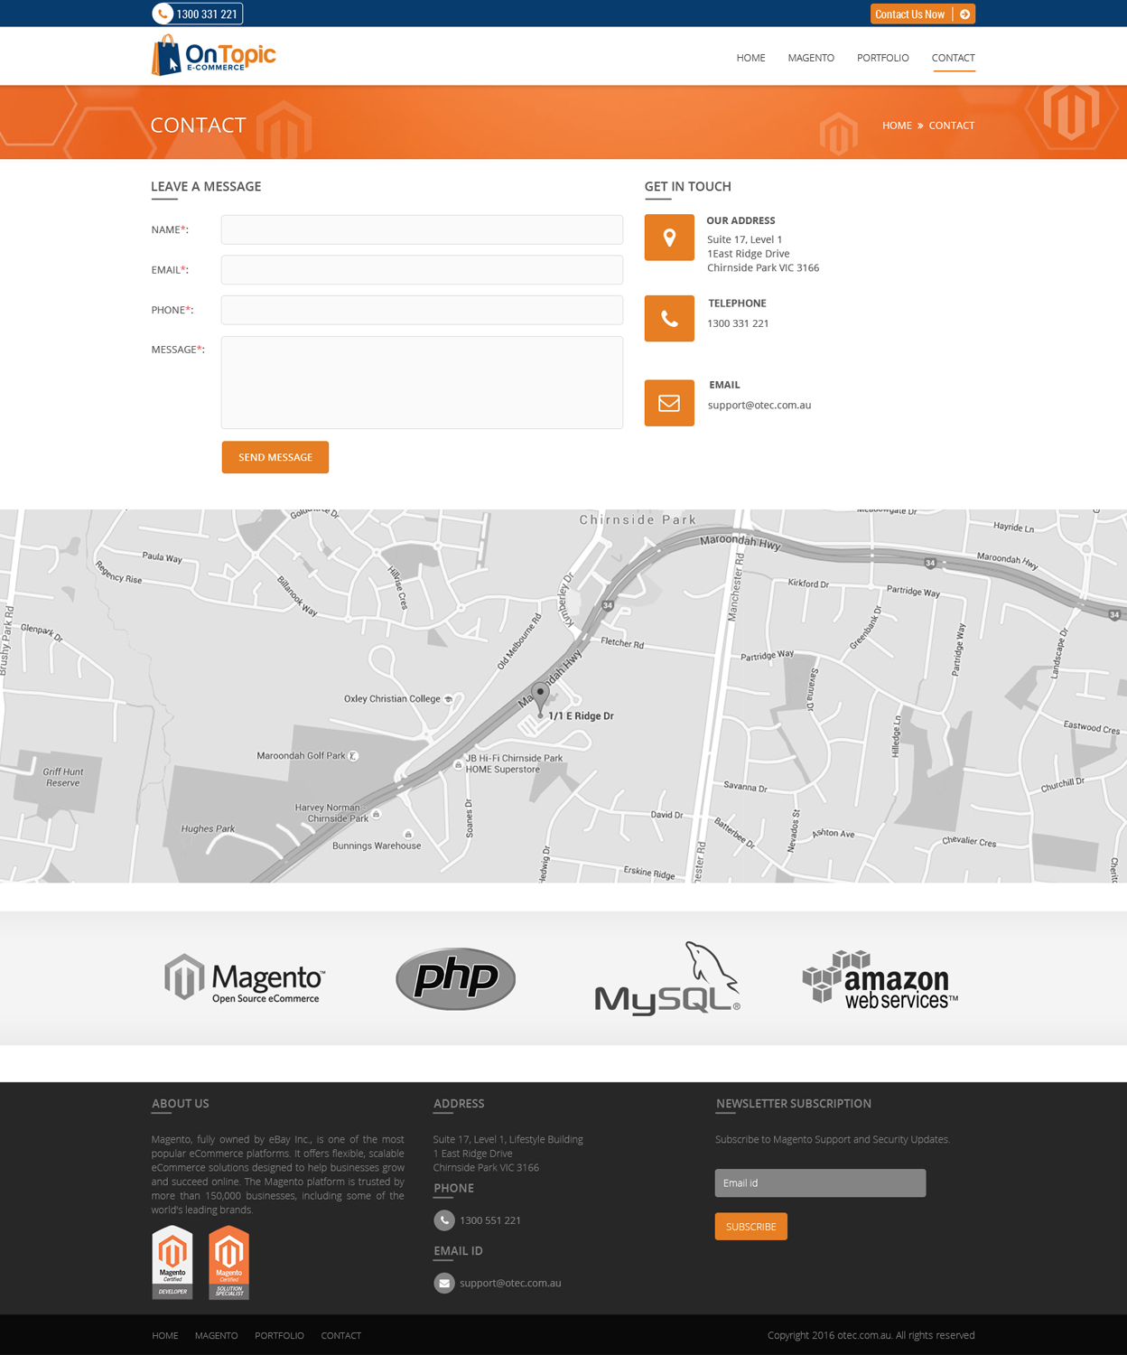The width and height of the screenshot is (1127, 1355).
Task: Click the footer phone number 1300 551 221
Action: 490,1220
